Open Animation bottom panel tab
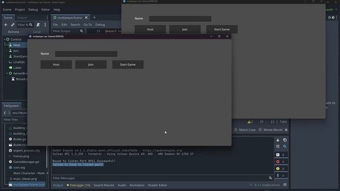 [x=137, y=185]
